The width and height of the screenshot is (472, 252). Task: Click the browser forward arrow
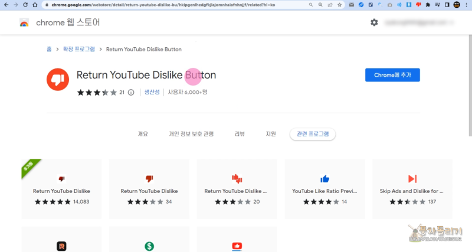(16, 5)
